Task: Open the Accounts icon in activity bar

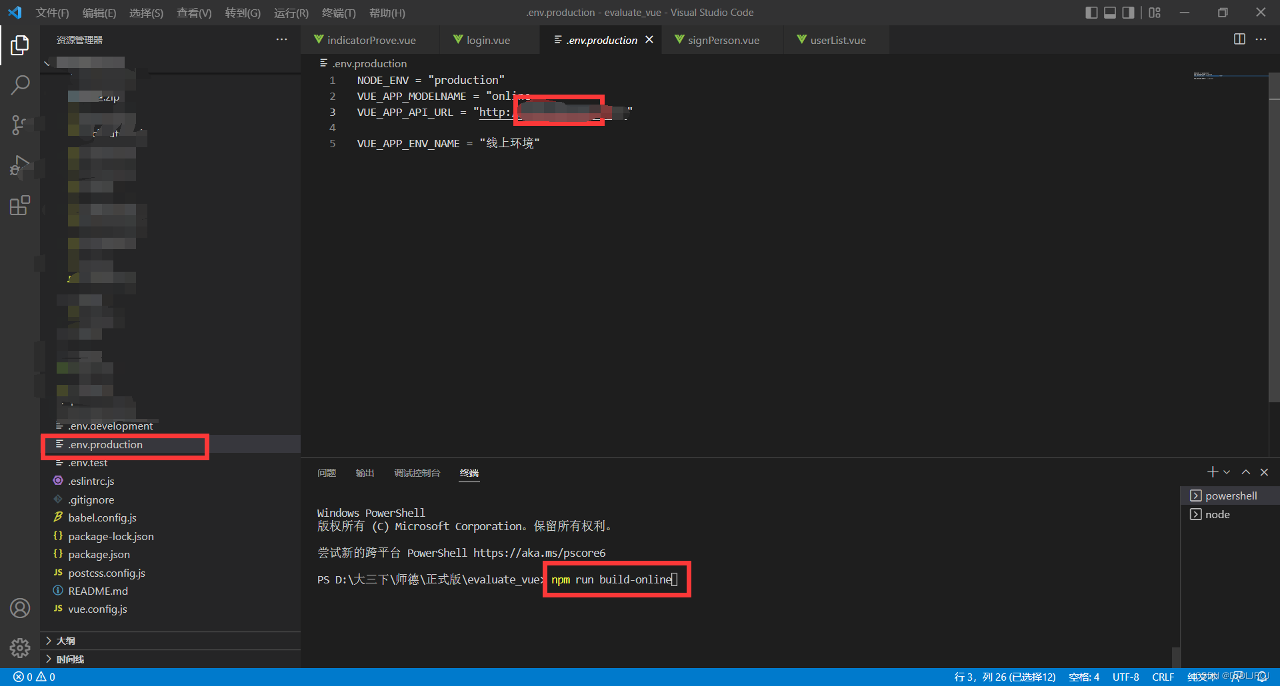Action: (x=20, y=608)
